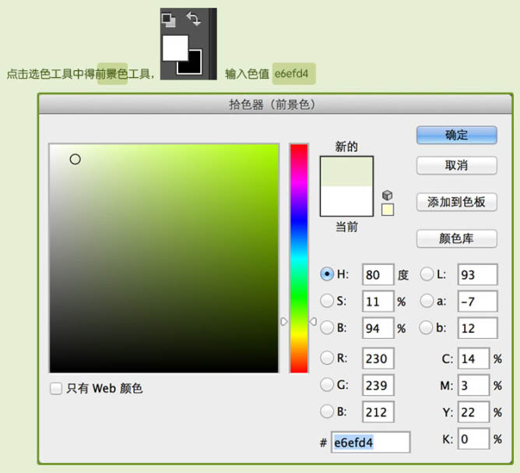Click the L field showing 93
This screenshot has width=520, height=473.
click(x=477, y=274)
